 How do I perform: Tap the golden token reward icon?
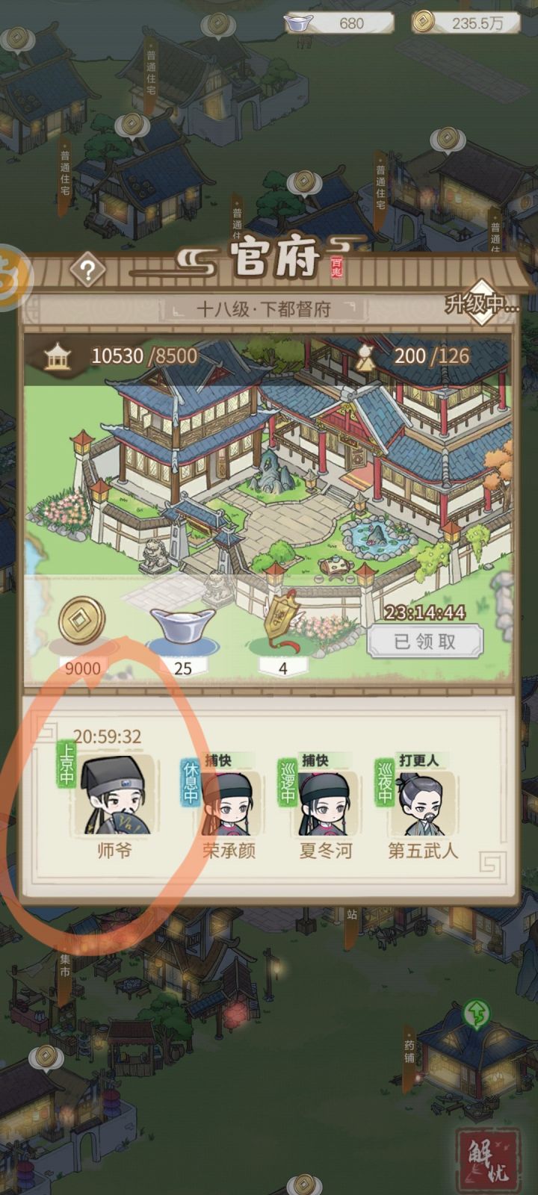(x=283, y=615)
